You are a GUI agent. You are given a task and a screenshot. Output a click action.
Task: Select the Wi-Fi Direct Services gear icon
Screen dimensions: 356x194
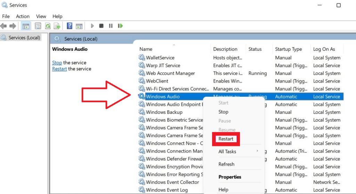pos(142,88)
